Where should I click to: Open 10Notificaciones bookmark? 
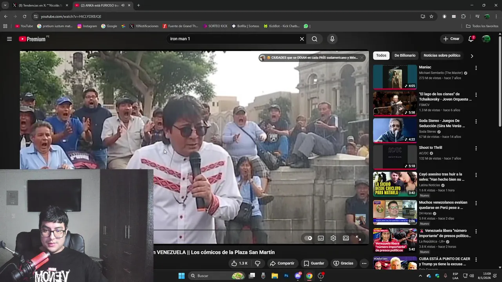pos(144,26)
